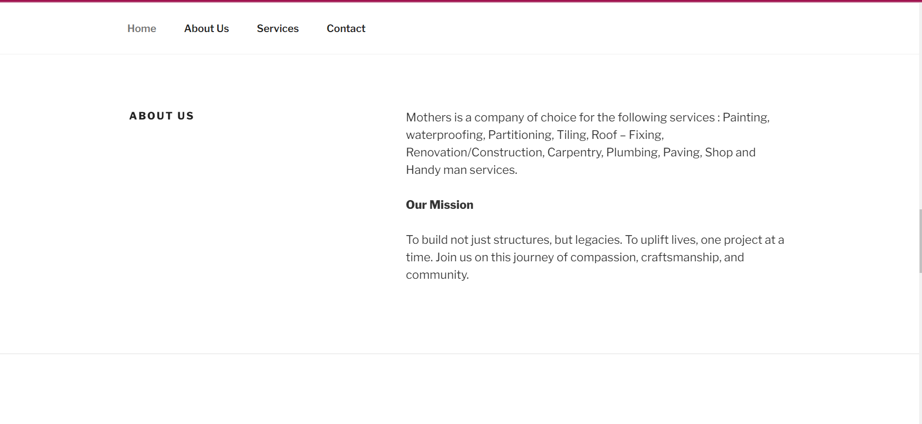Click the vertical scrollbar thumb
Viewport: 922px width, 424px height.
point(920,241)
